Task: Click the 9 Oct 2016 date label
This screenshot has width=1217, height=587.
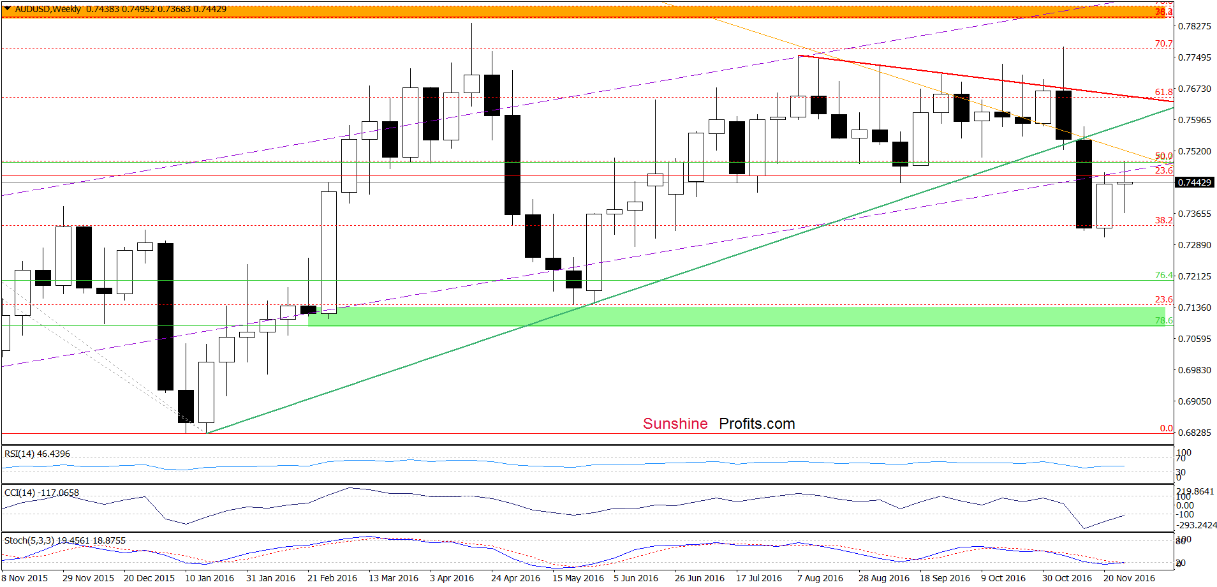Action: tap(1003, 578)
